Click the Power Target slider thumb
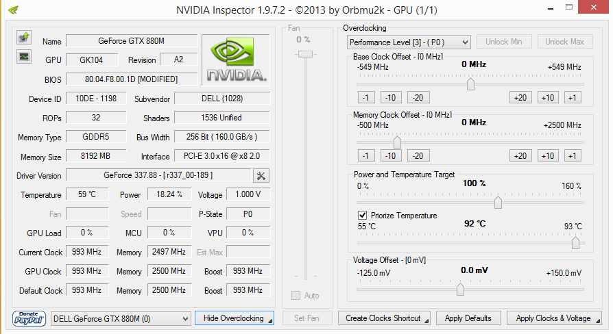The image size is (613, 334). click(498, 202)
